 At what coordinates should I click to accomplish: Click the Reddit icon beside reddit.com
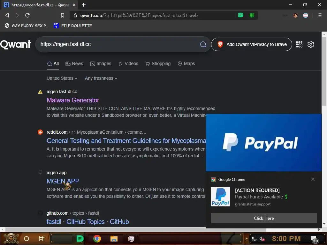pyautogui.click(x=40, y=132)
